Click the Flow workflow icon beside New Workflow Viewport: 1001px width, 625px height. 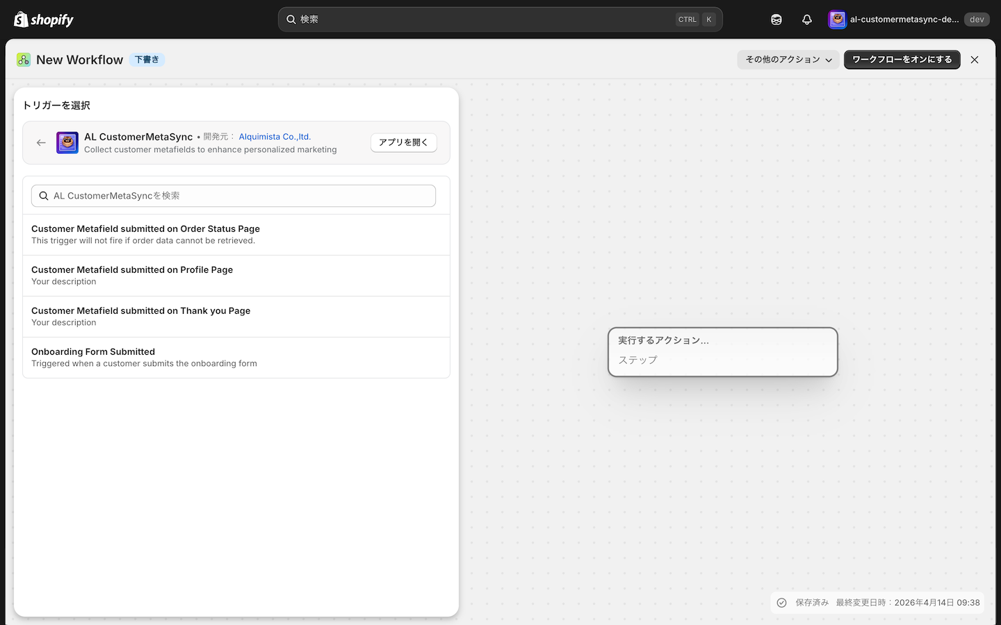click(24, 60)
